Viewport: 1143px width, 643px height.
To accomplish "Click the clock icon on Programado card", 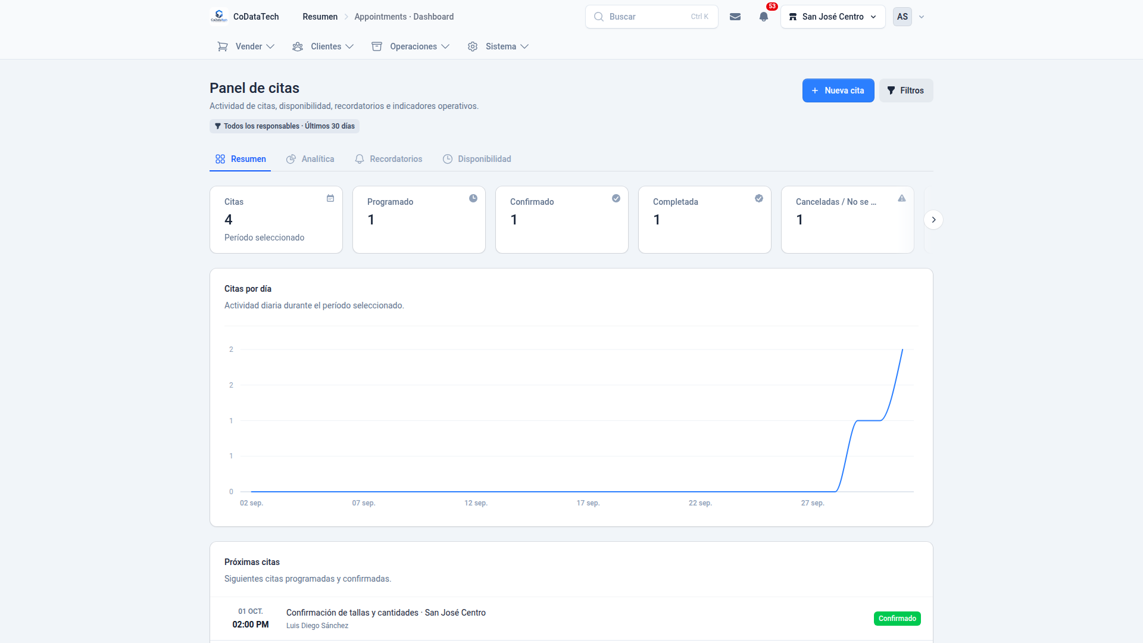I will (x=473, y=198).
